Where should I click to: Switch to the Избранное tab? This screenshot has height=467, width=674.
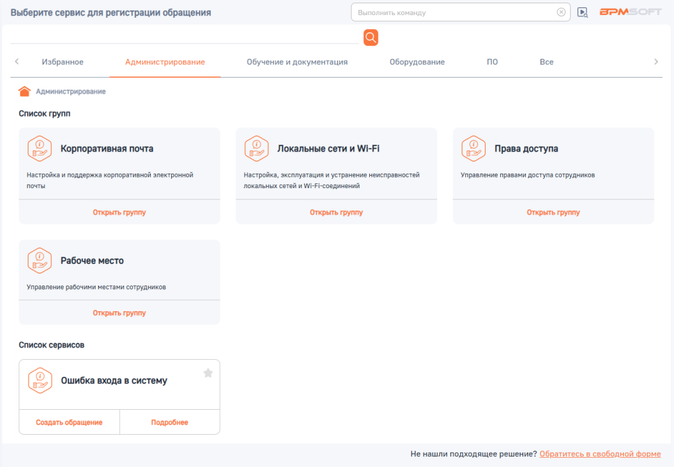pos(63,62)
